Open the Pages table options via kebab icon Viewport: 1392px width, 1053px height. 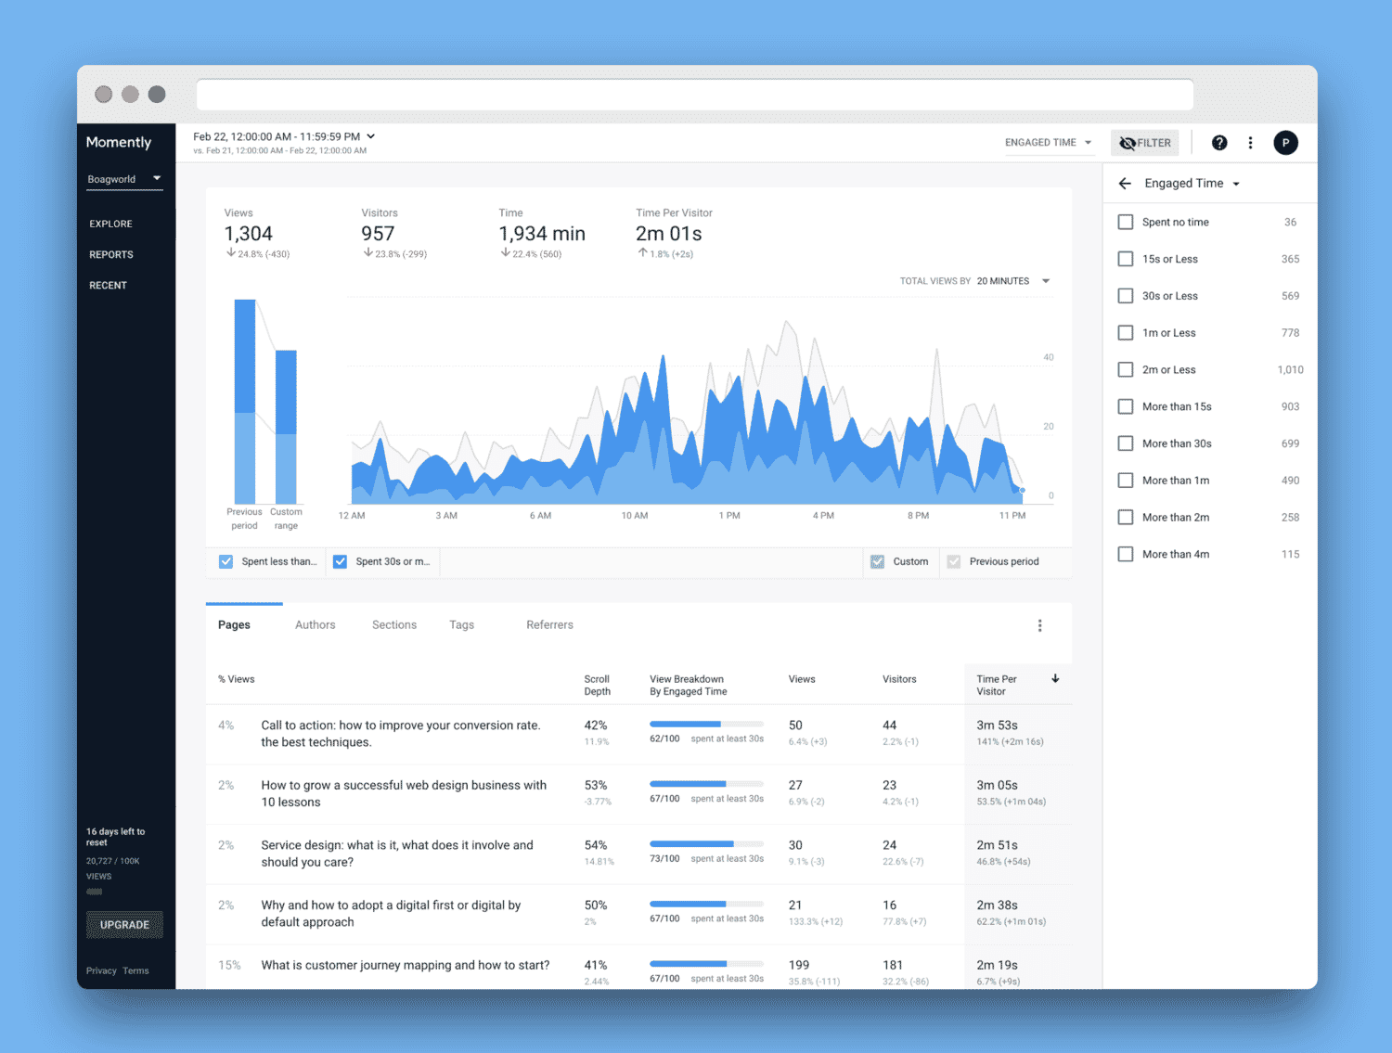pyautogui.click(x=1039, y=625)
